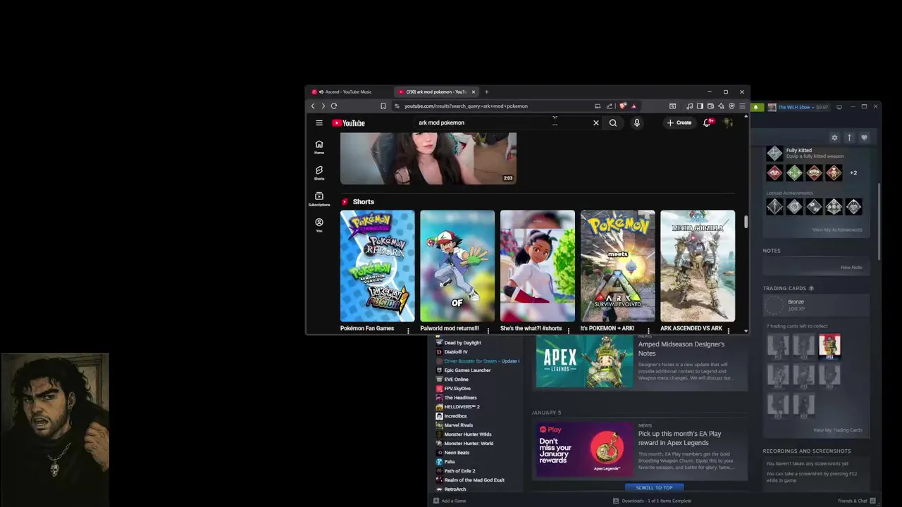The image size is (902, 507).
Task: Open more options for She's the what short
Action: [568, 330]
